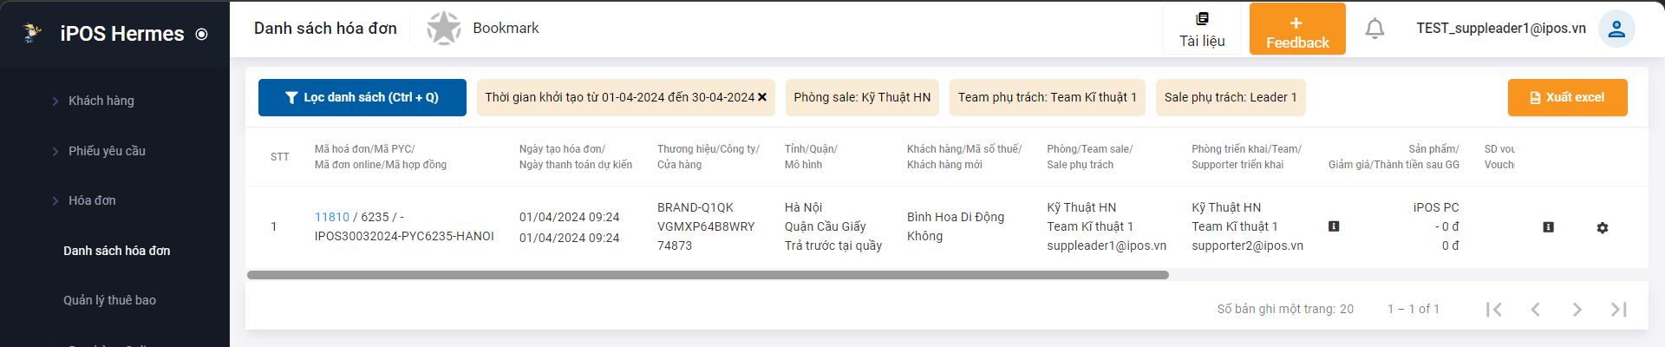Open Tài liệu documents
Viewport: 1665px width, 347px height.
[1202, 29]
